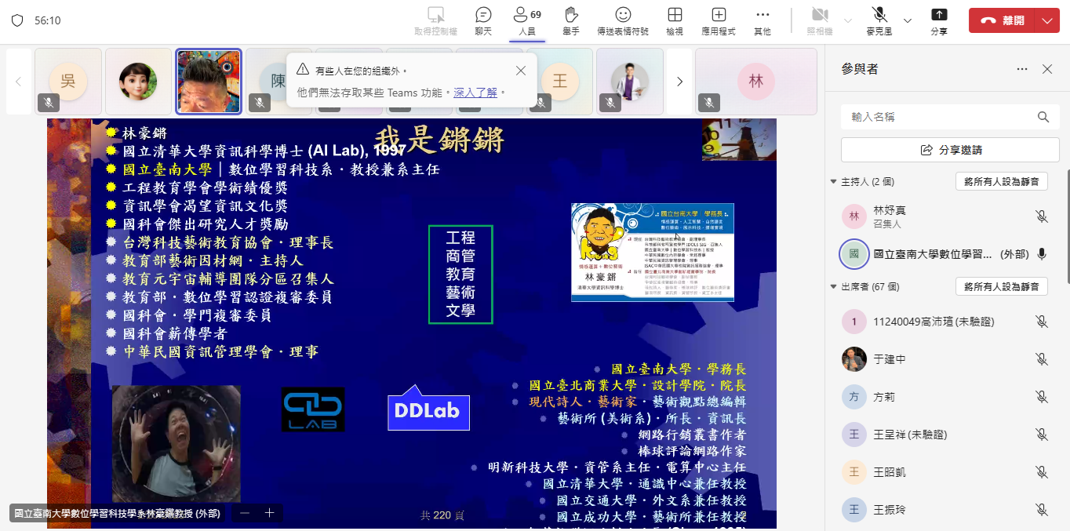Click the 方 avatar of 方莉

pos(854,397)
